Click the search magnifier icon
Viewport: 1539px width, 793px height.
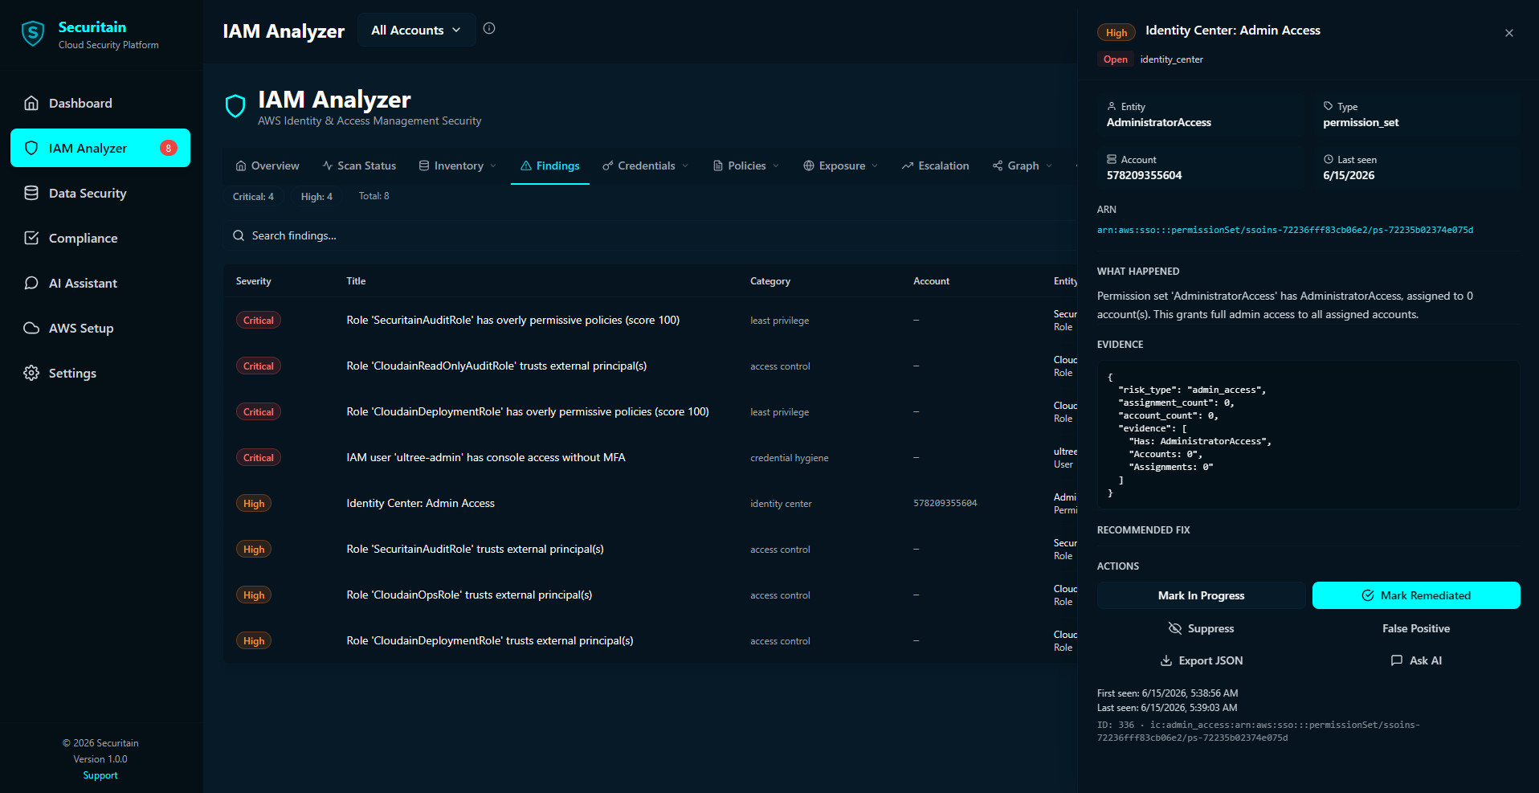[x=239, y=235]
